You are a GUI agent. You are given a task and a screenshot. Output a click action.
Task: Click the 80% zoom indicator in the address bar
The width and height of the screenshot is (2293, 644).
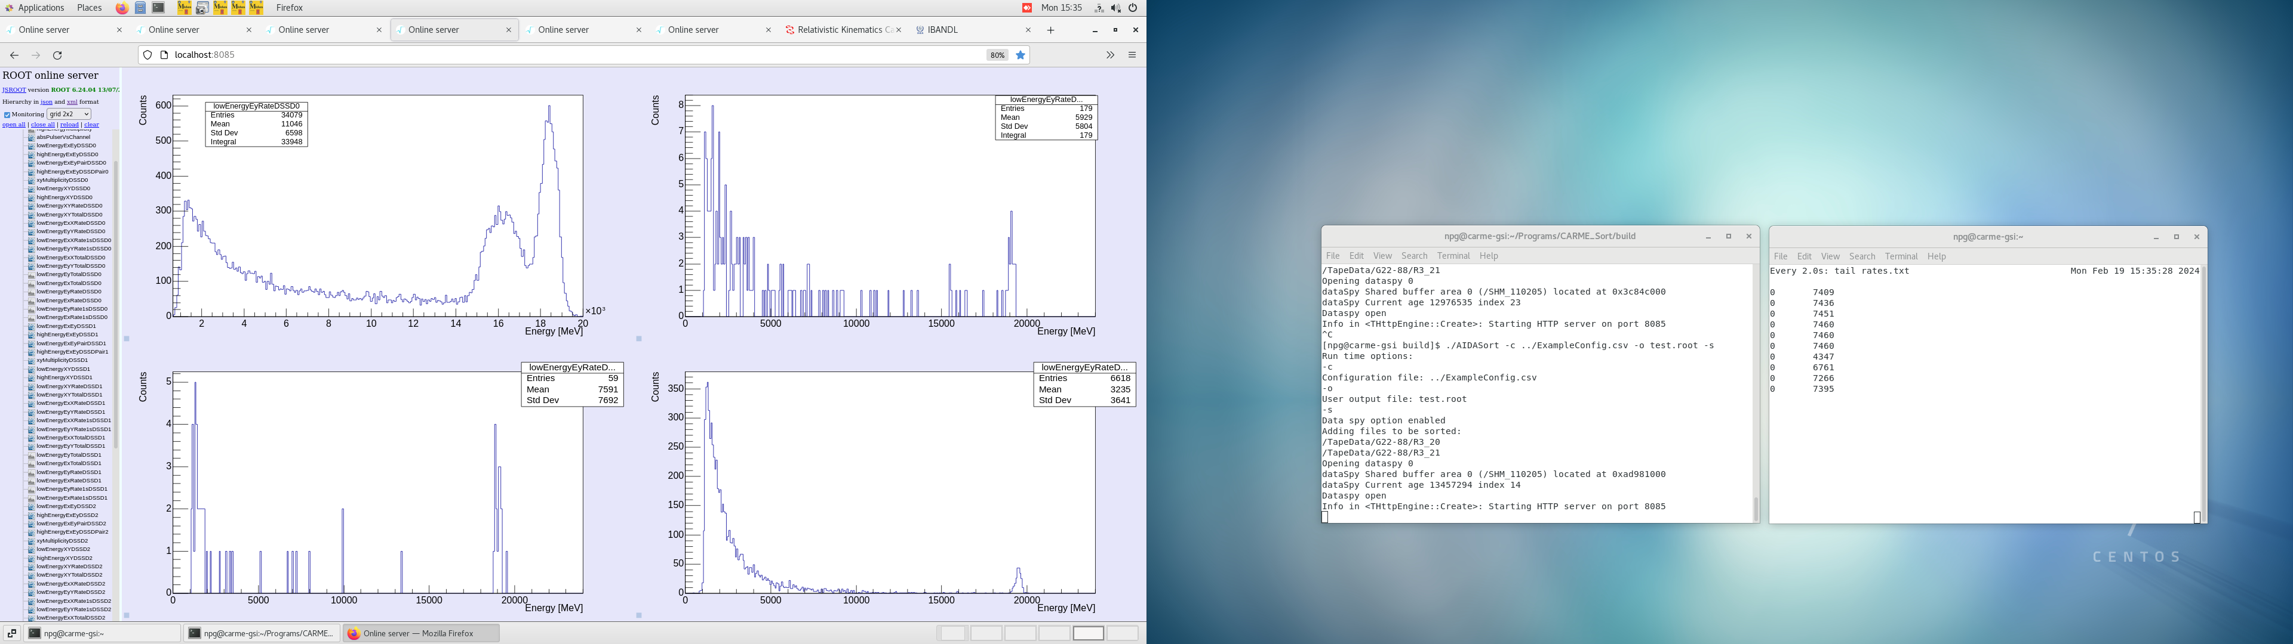coord(998,54)
